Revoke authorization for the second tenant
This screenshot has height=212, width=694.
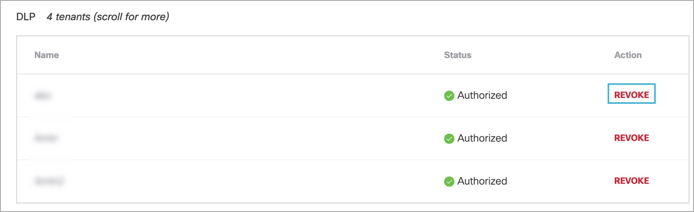tap(631, 138)
